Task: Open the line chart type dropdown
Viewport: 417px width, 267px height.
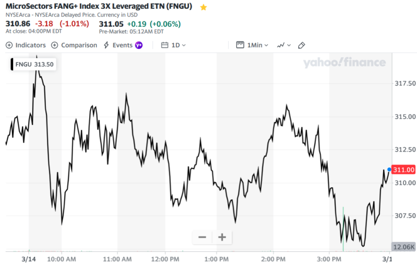Action: coord(284,45)
